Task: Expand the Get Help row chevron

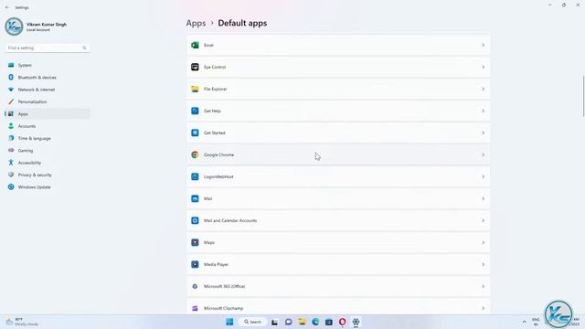Action: tap(484, 111)
